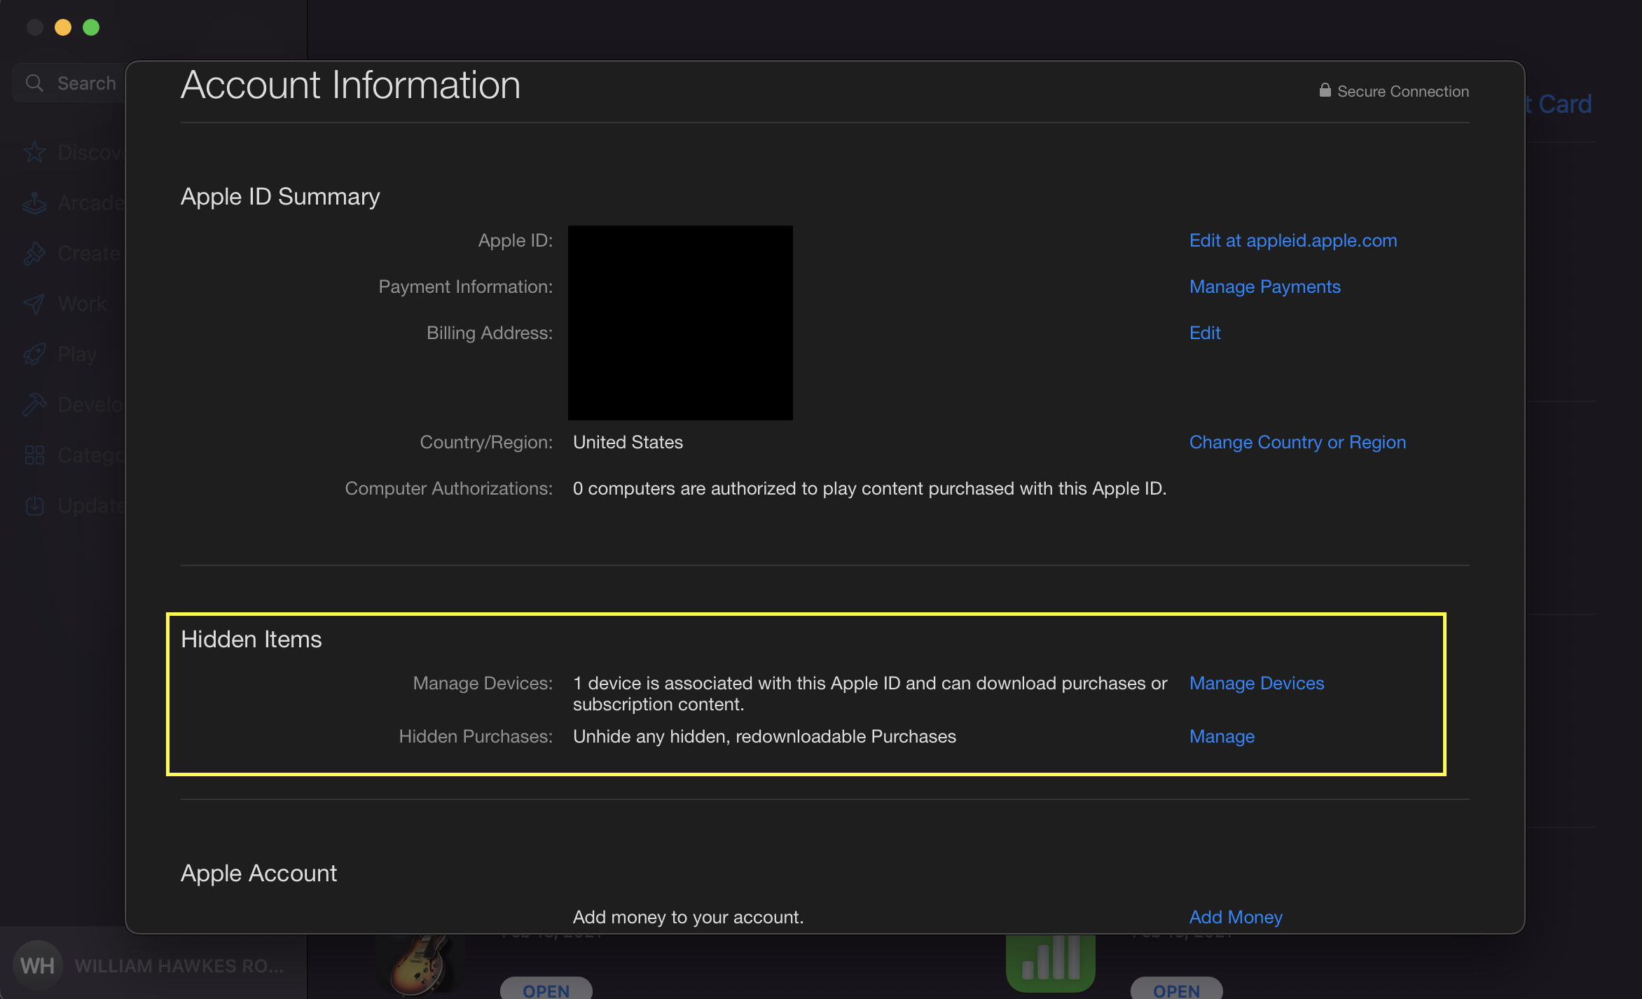Open the Work paper plane icon
1642x999 pixels.
coord(34,304)
